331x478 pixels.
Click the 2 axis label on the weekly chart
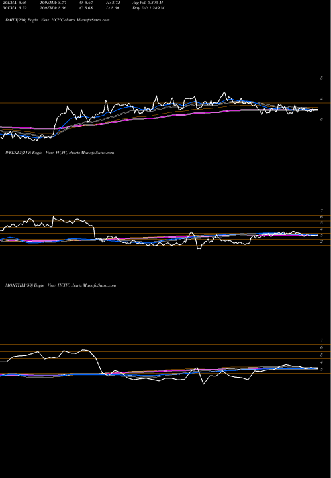point(322,242)
